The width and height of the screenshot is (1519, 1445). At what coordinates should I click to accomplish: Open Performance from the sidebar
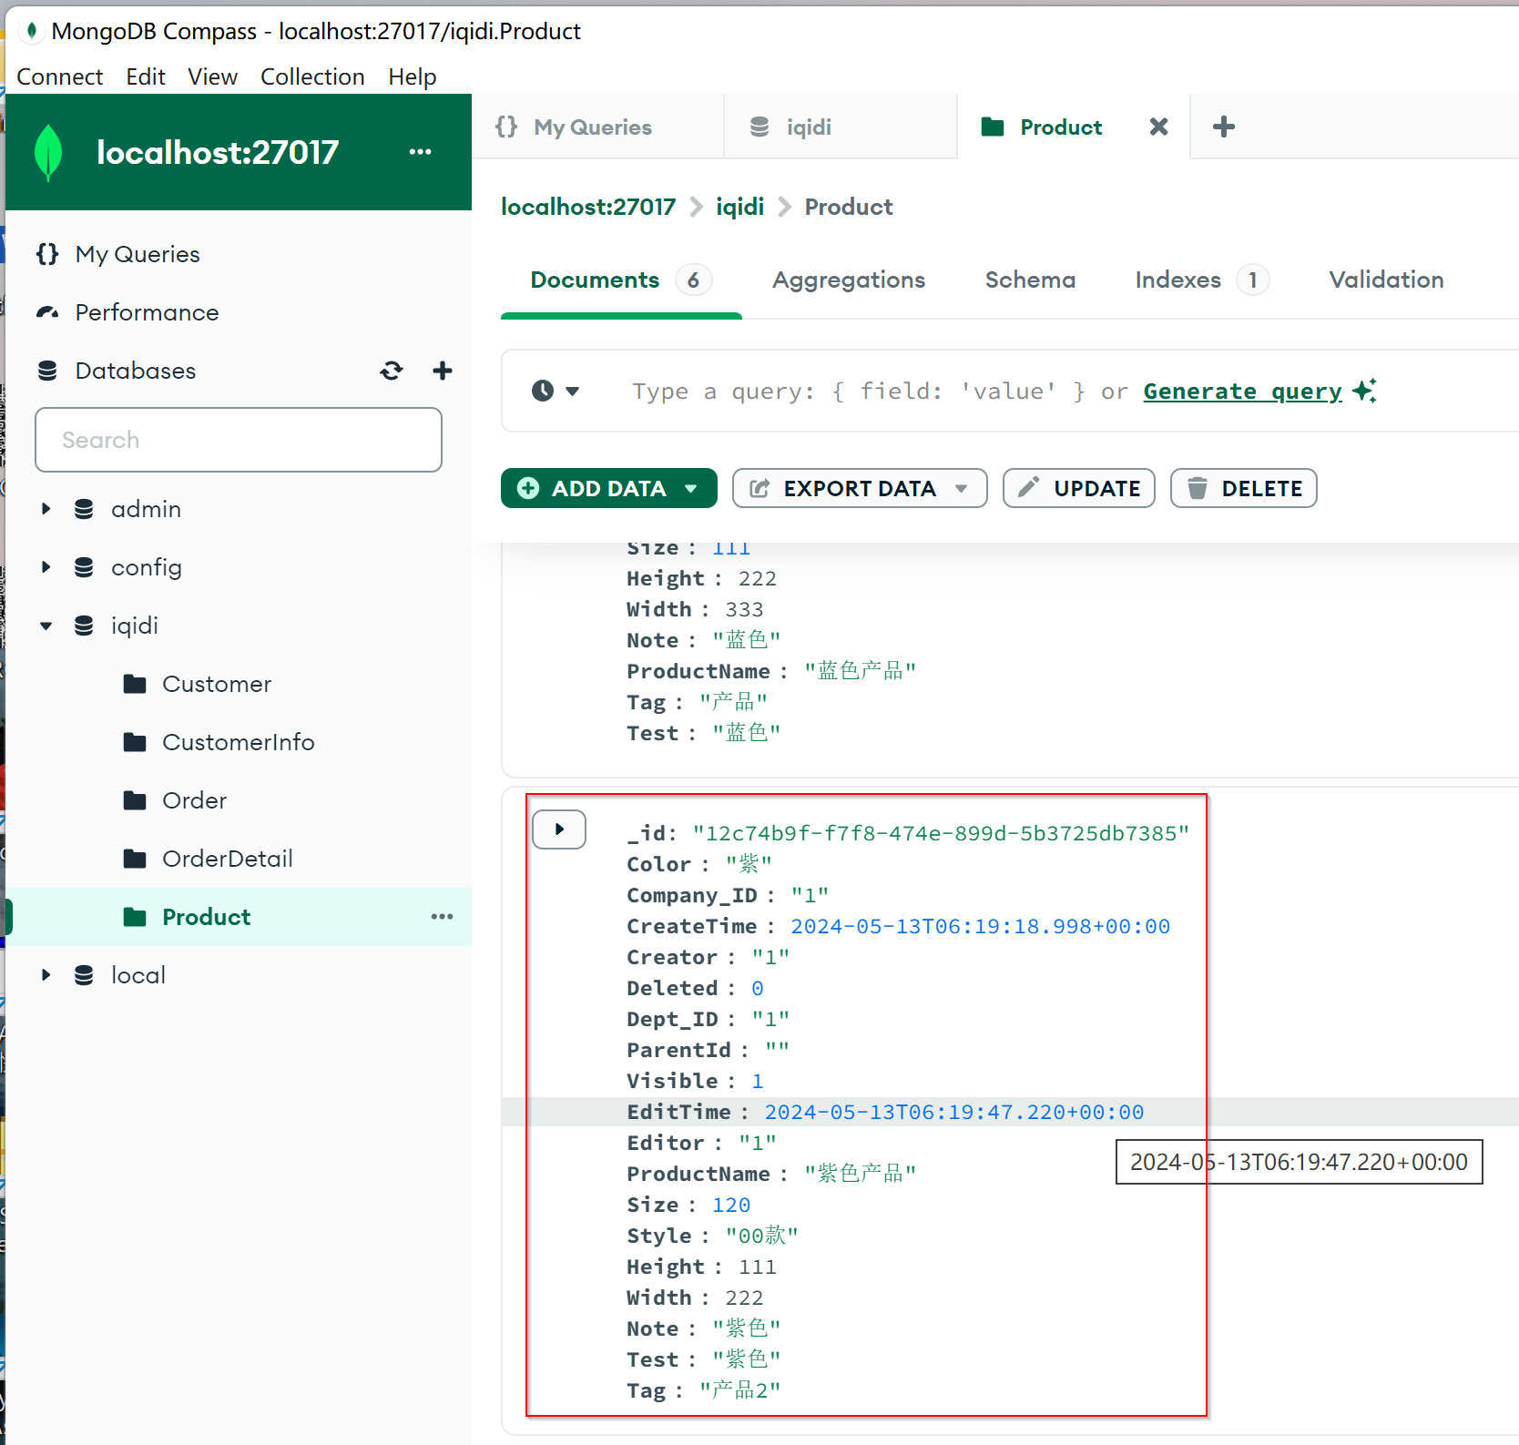point(147,312)
